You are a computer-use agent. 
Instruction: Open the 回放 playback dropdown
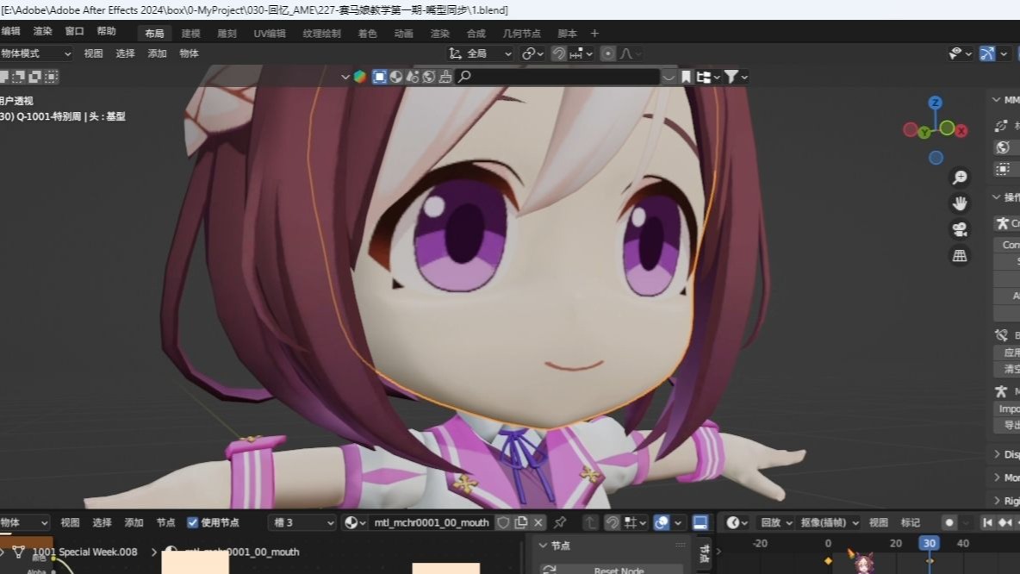pos(777,522)
